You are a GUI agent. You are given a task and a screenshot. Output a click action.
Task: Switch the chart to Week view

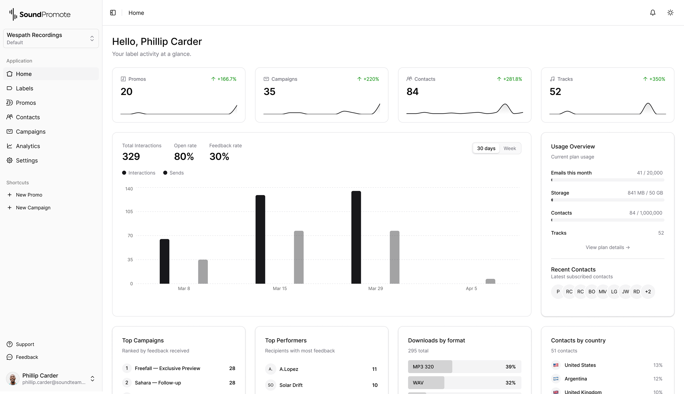pos(510,148)
